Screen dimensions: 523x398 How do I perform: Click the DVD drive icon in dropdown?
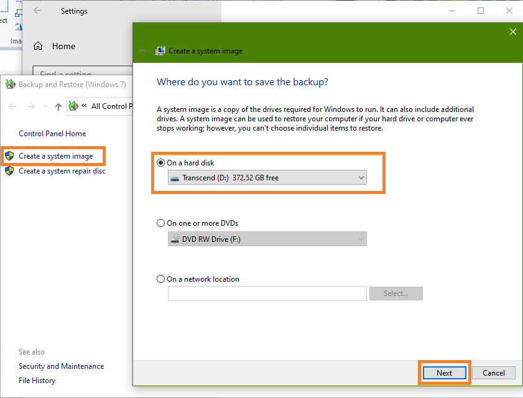pos(175,239)
